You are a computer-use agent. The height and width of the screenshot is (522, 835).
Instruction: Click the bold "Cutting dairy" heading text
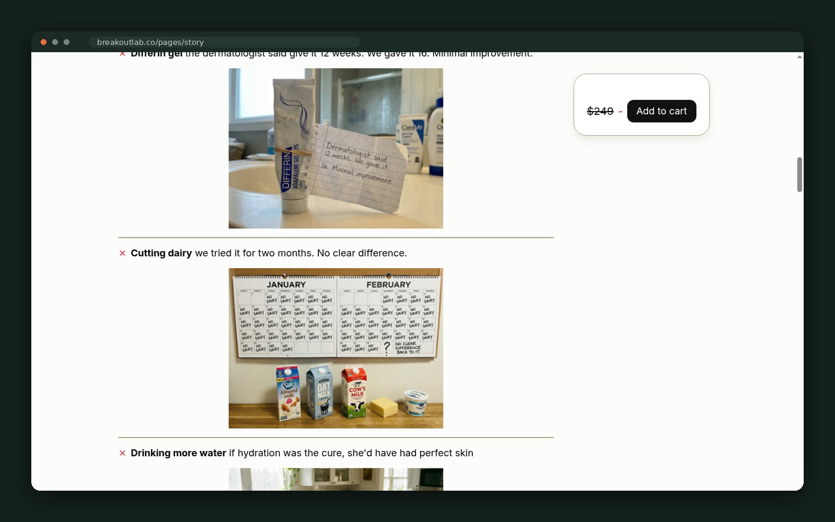point(161,253)
